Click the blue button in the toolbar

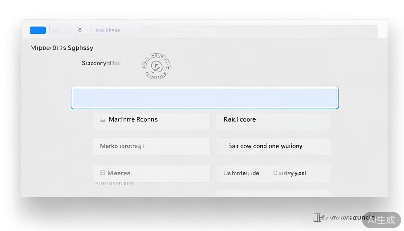38,30
